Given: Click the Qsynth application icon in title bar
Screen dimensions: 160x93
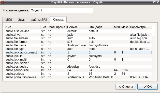Looking at the screenshot, I should pyautogui.click(x=3, y=2).
